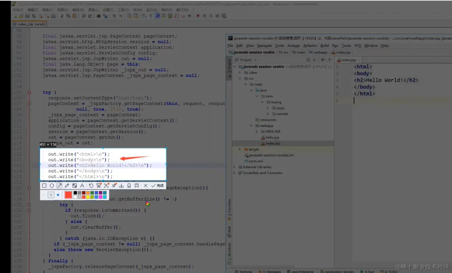Expand the servlet package in project tree
The image size is (452, 273).
point(268,114)
